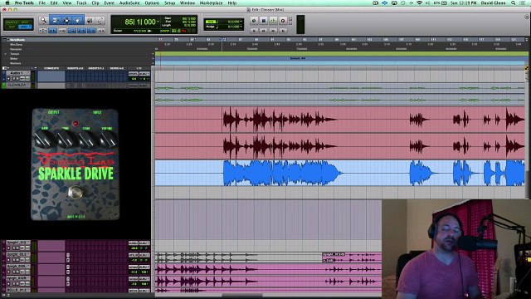The height and width of the screenshot is (299, 531).
Task: Open Uprigh_032L automation mode selector
Action: tap(27, 272)
